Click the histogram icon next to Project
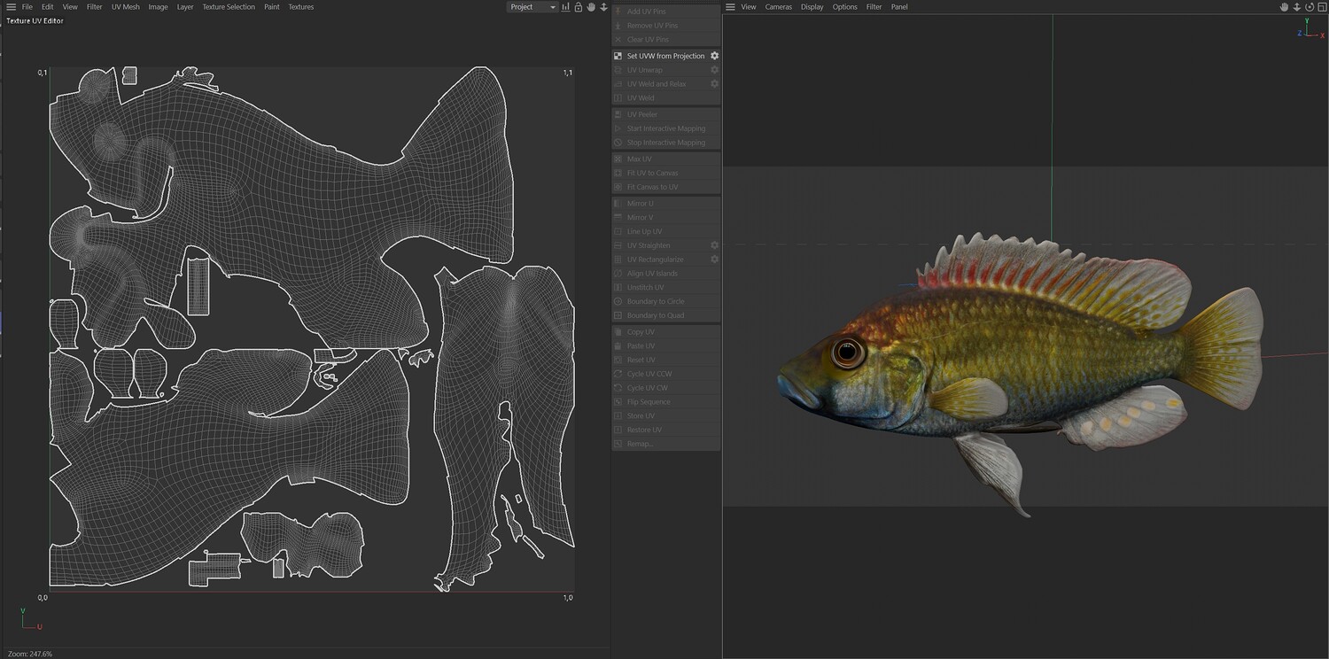 pos(565,7)
